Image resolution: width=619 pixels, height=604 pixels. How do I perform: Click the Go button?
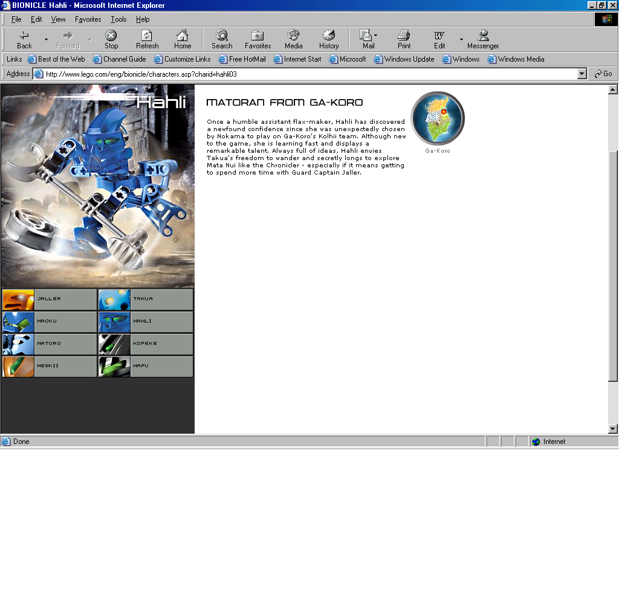[x=603, y=74]
